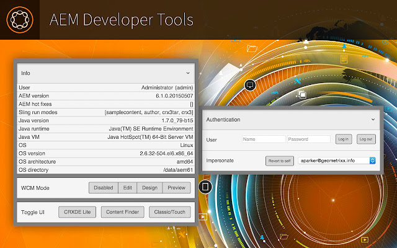Screen dimensions: 397x248
Task: Collapse the Info panel chevron
Action: click(x=188, y=73)
